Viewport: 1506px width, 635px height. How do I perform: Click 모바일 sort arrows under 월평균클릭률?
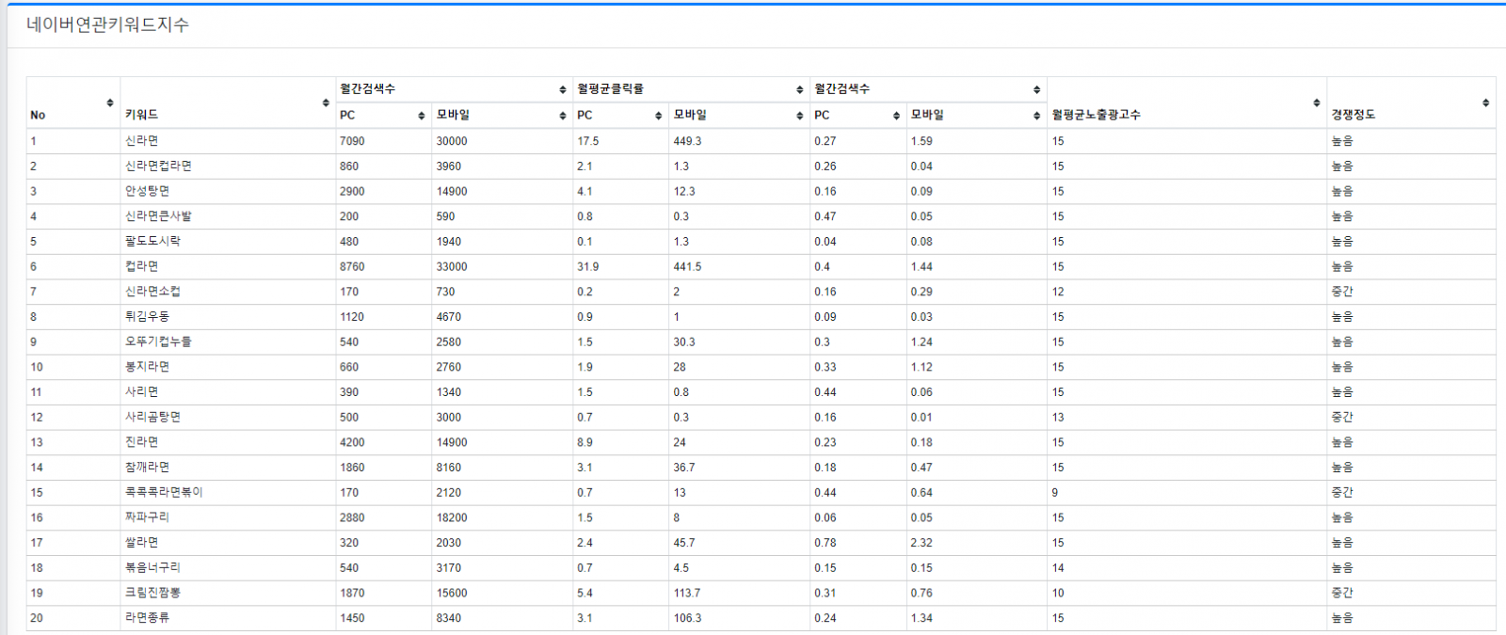point(800,116)
